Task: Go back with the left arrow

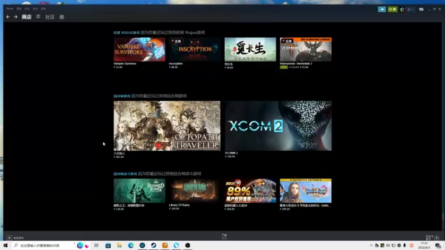Action: pos(8,17)
